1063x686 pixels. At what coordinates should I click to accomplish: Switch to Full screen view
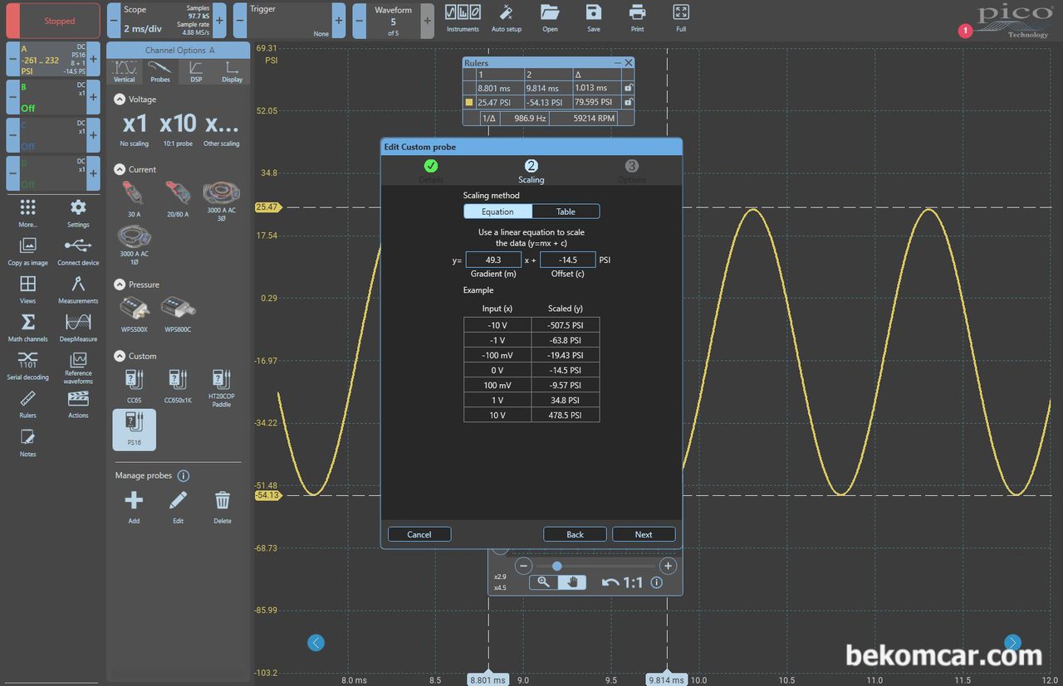point(681,17)
